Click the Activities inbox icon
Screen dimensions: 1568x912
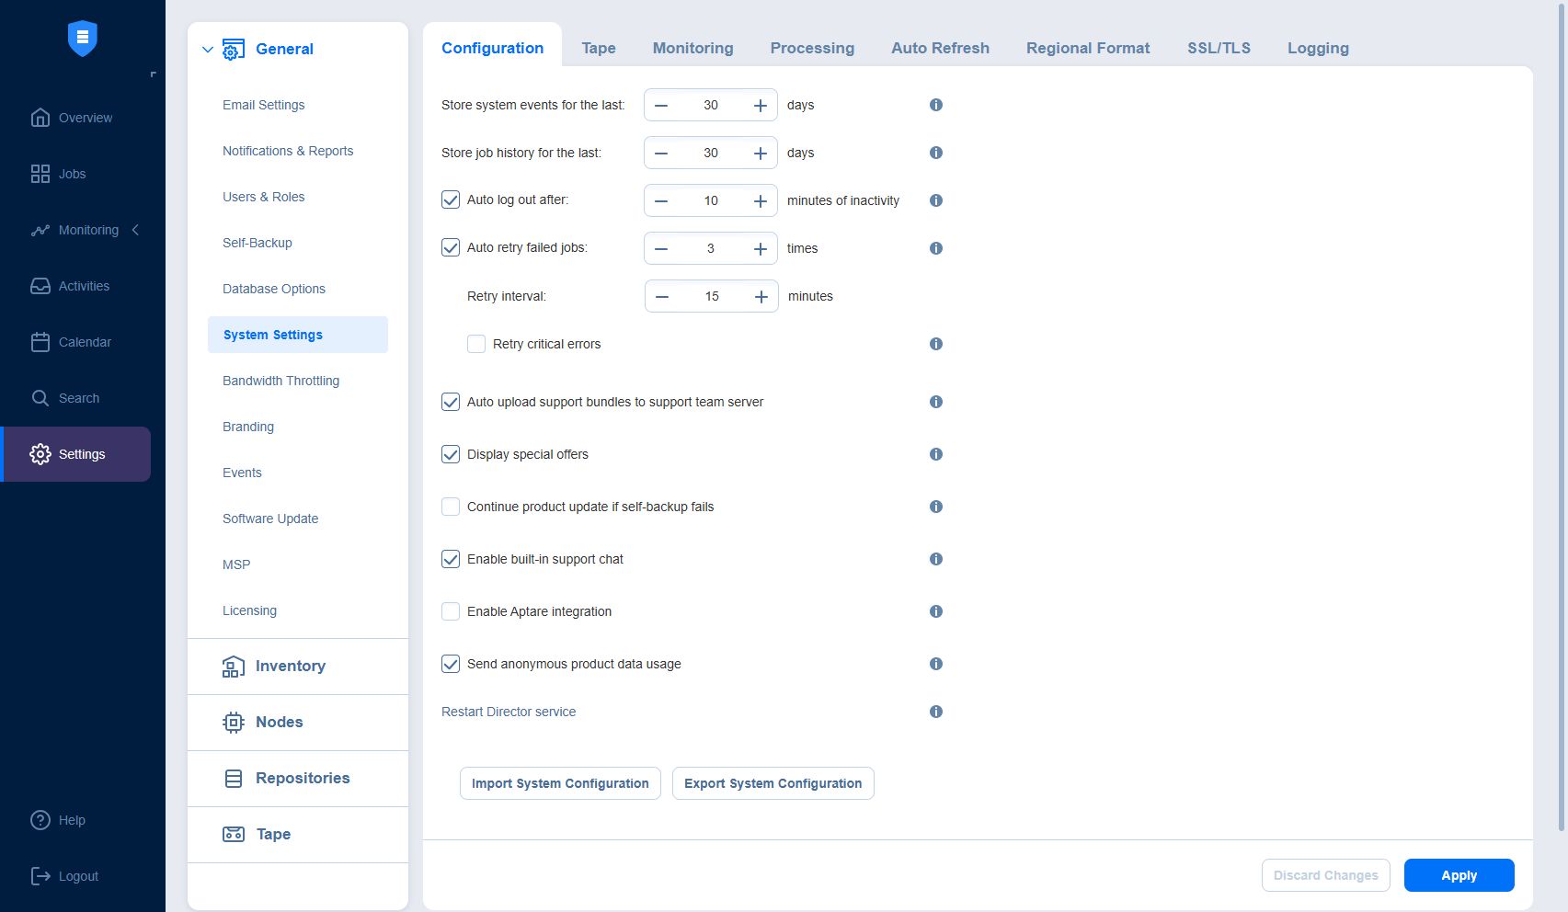(40, 286)
